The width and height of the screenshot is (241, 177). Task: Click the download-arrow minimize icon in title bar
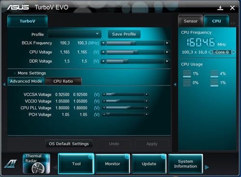pos(220,8)
